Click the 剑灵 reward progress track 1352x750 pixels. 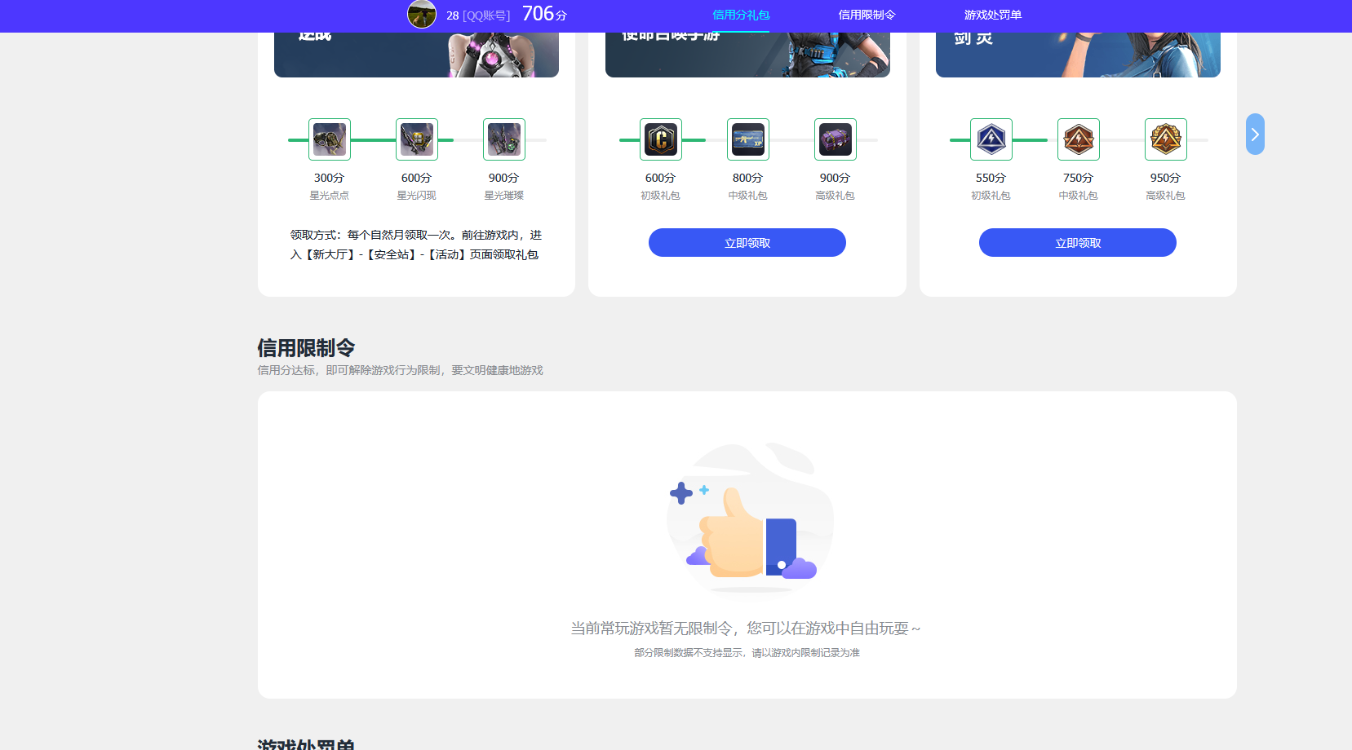click(x=1036, y=139)
